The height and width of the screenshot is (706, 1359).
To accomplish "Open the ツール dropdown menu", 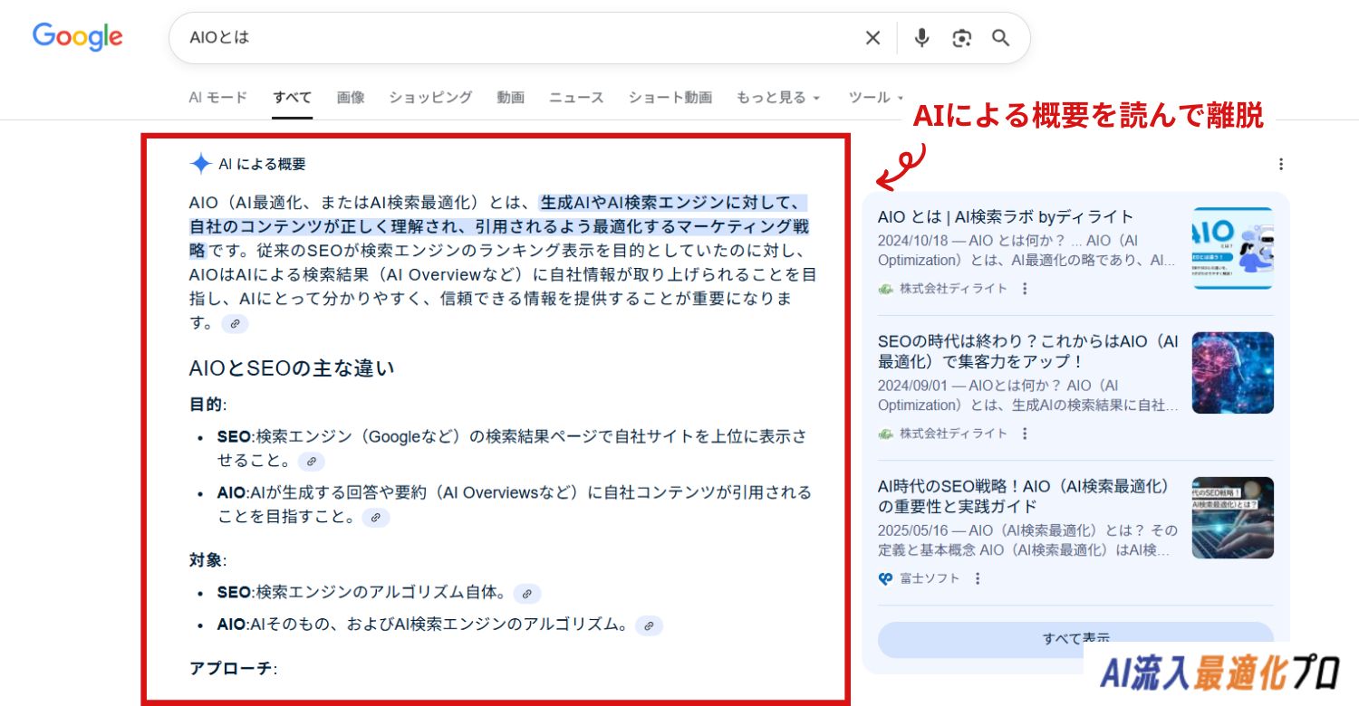I will [875, 98].
